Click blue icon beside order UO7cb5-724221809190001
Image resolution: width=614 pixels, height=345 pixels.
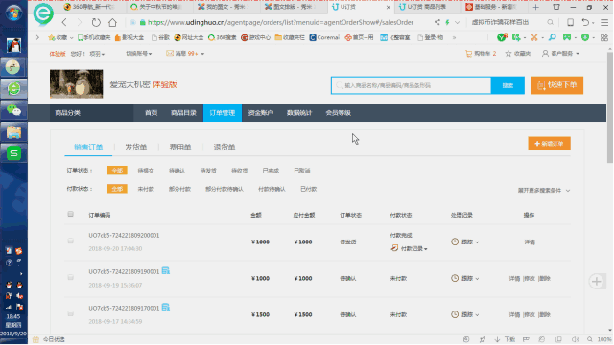point(166,270)
